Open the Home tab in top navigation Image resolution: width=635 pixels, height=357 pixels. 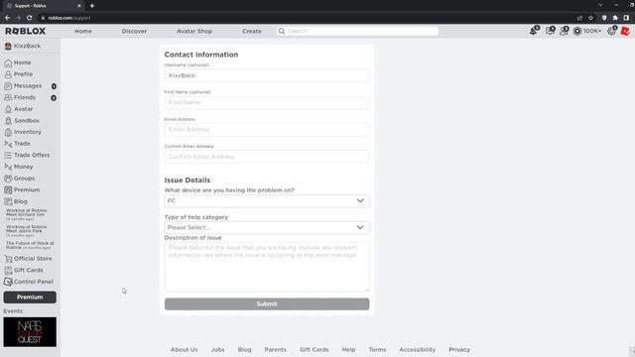click(x=83, y=31)
